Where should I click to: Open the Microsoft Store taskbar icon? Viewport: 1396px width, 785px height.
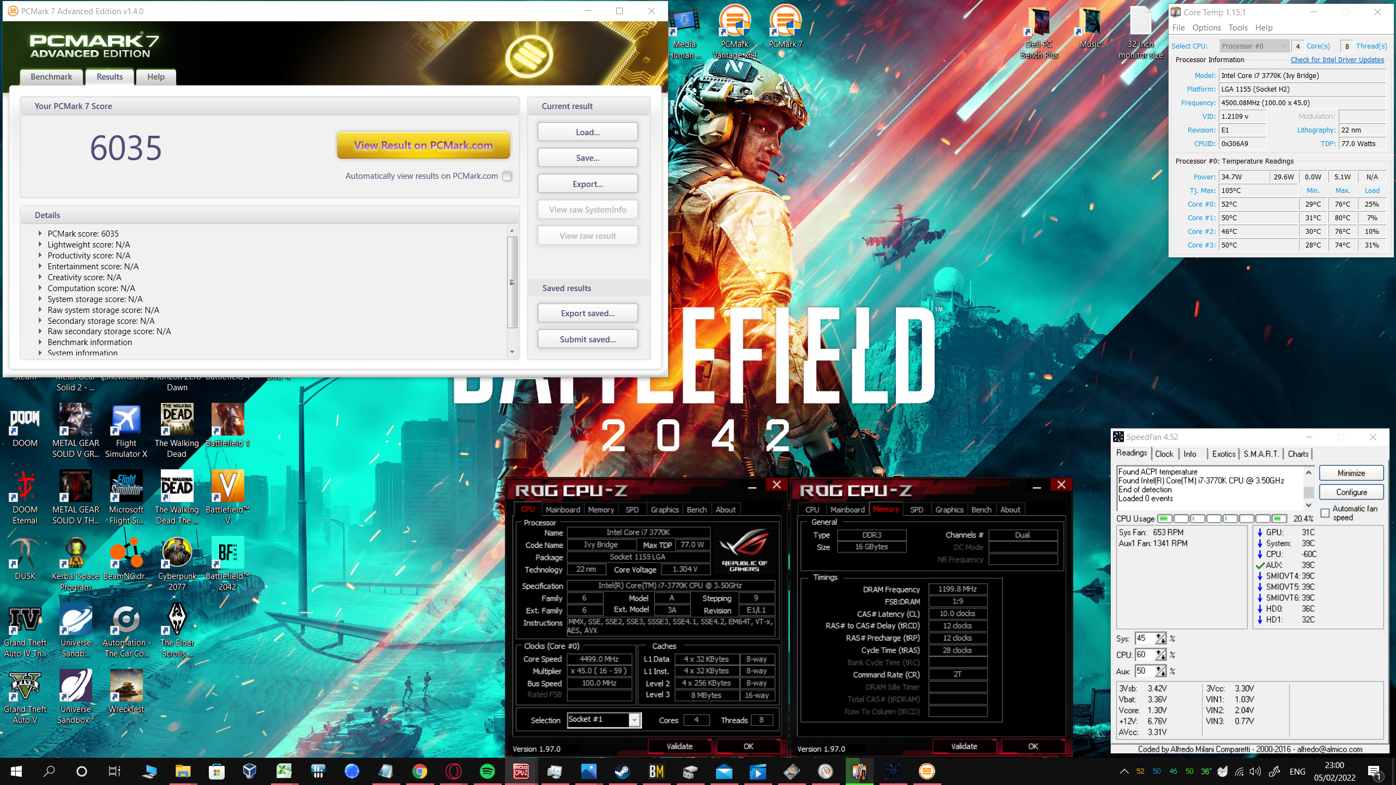[216, 771]
